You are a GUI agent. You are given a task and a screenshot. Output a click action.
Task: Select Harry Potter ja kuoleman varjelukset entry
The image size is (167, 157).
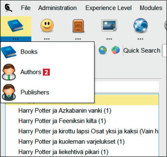point(82,141)
